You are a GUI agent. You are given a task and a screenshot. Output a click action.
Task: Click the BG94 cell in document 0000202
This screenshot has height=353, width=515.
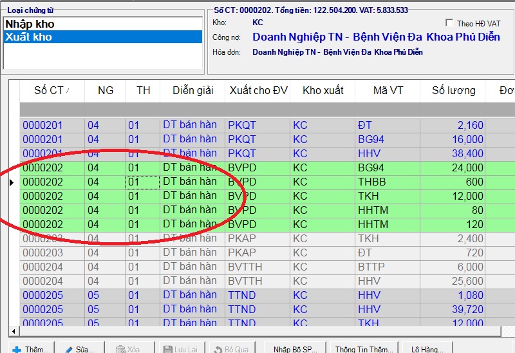pyautogui.click(x=388, y=168)
